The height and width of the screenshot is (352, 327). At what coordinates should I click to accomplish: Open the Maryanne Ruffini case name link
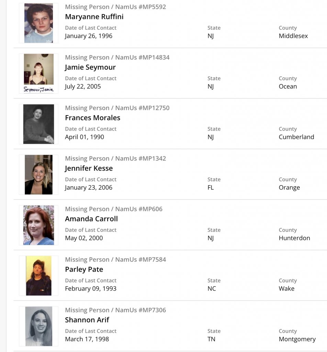94,17
